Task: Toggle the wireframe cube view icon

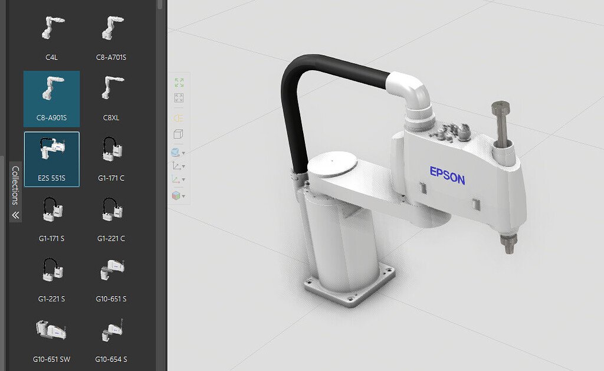Action: (x=178, y=134)
